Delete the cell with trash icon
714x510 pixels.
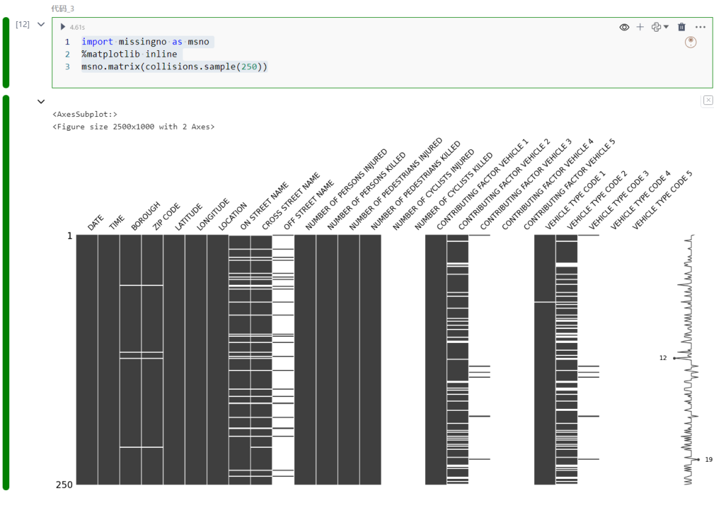point(682,27)
